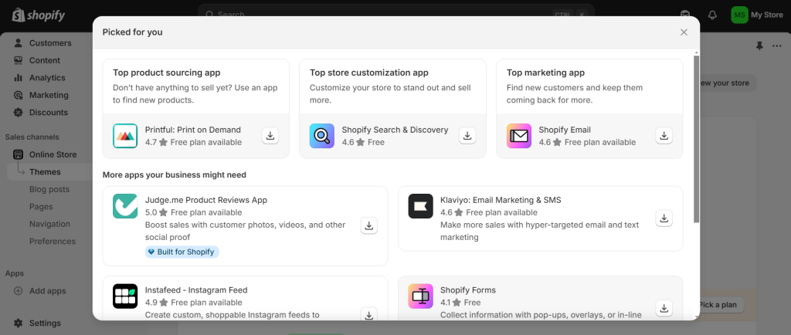
Task: Open the notifications bell
Action: coord(712,15)
